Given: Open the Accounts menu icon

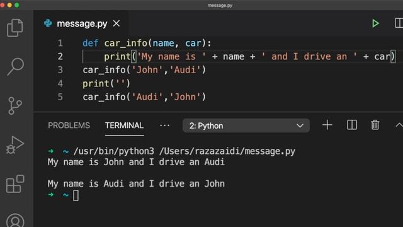Looking at the screenshot, I should coord(15,221).
